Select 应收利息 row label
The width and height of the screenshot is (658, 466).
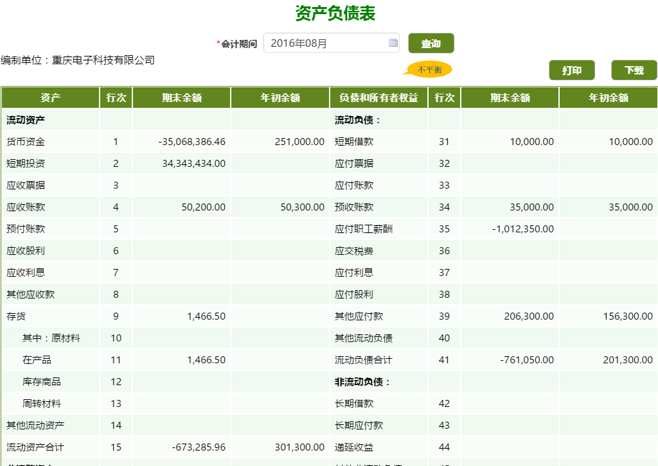tap(26, 272)
